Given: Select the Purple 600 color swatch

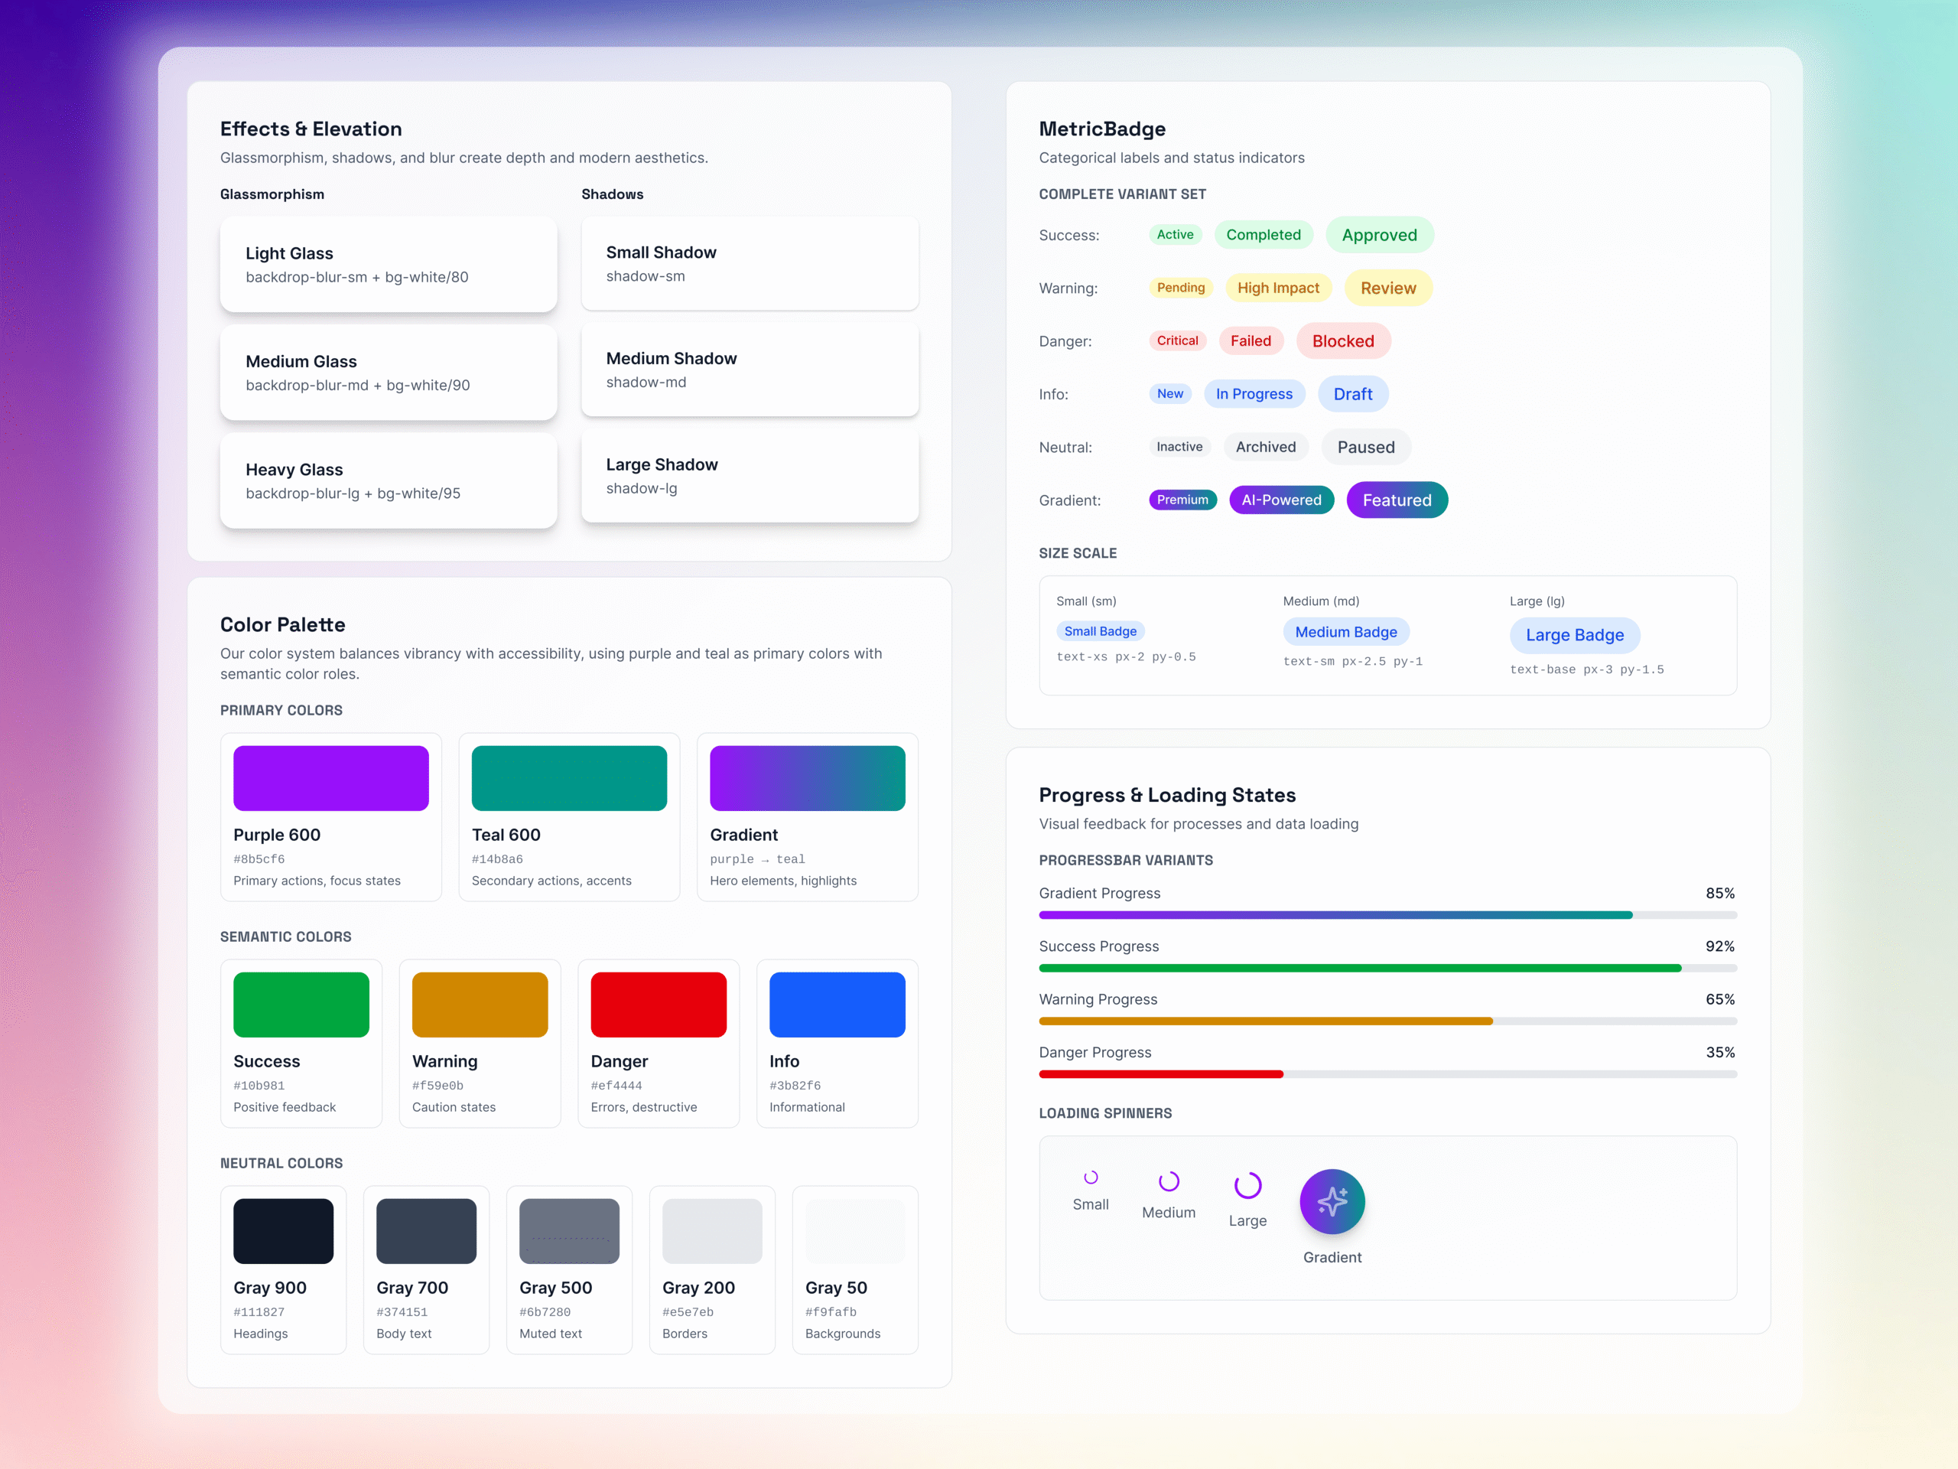Looking at the screenshot, I should coord(331,777).
